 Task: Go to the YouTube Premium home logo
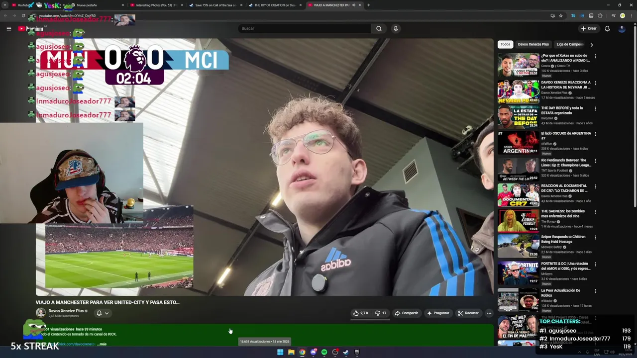[31, 28]
